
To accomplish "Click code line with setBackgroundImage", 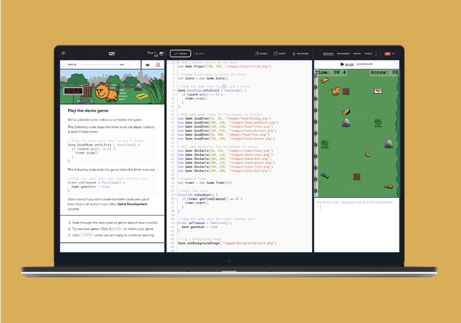I will pos(227,243).
